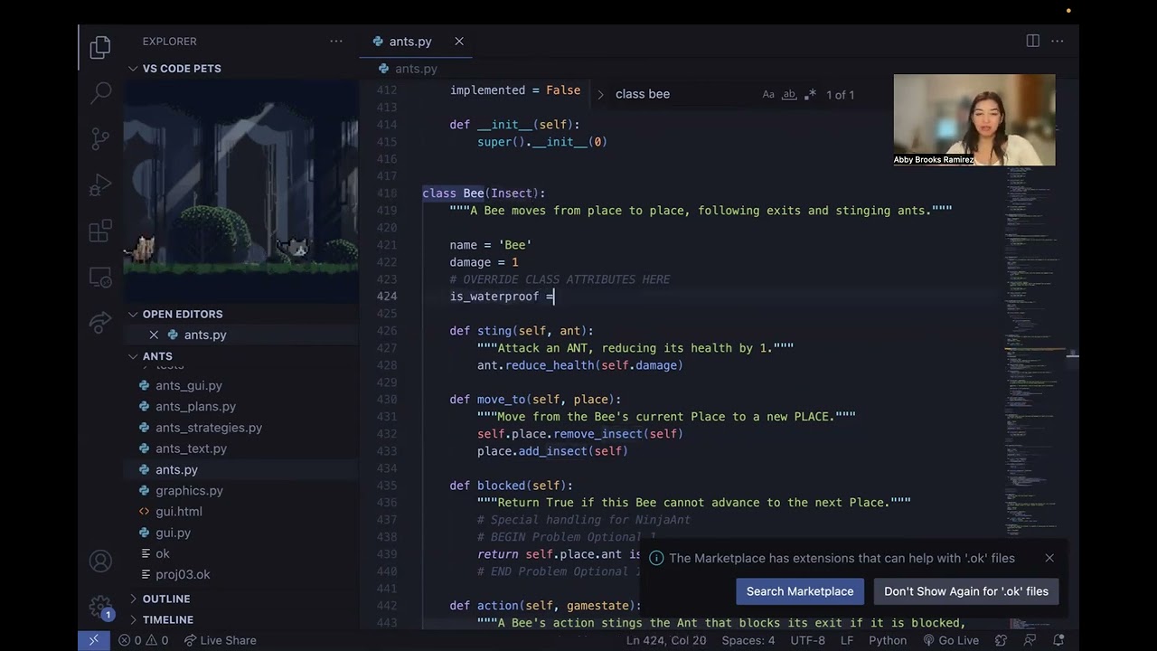Toggle Match Whole Word in find widget
1157x651 pixels.
[x=789, y=94]
